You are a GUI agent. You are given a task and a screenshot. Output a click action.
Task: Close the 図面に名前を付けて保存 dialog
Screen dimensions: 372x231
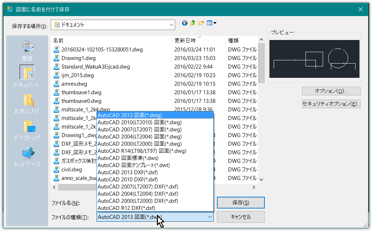(360, 9)
